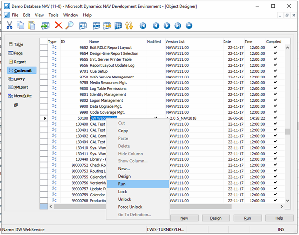This screenshot has height=235, width=299.
Task: Click the Delete red X toolbar icon
Action: point(58,26)
